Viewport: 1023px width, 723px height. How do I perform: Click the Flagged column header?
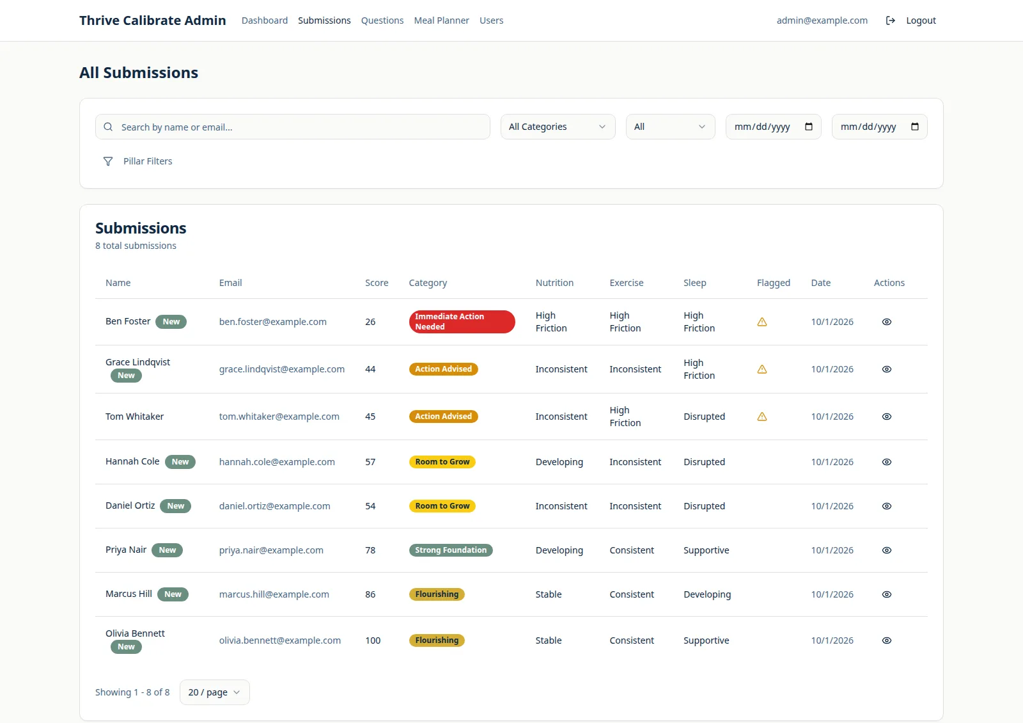[774, 283]
